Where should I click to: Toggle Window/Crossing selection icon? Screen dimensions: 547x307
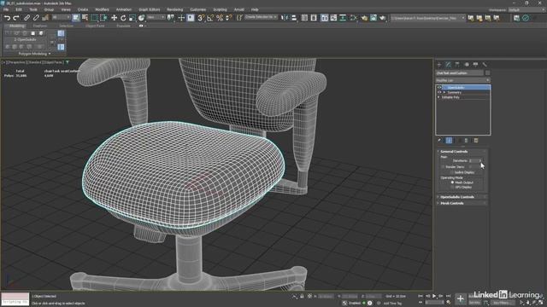pos(103,18)
